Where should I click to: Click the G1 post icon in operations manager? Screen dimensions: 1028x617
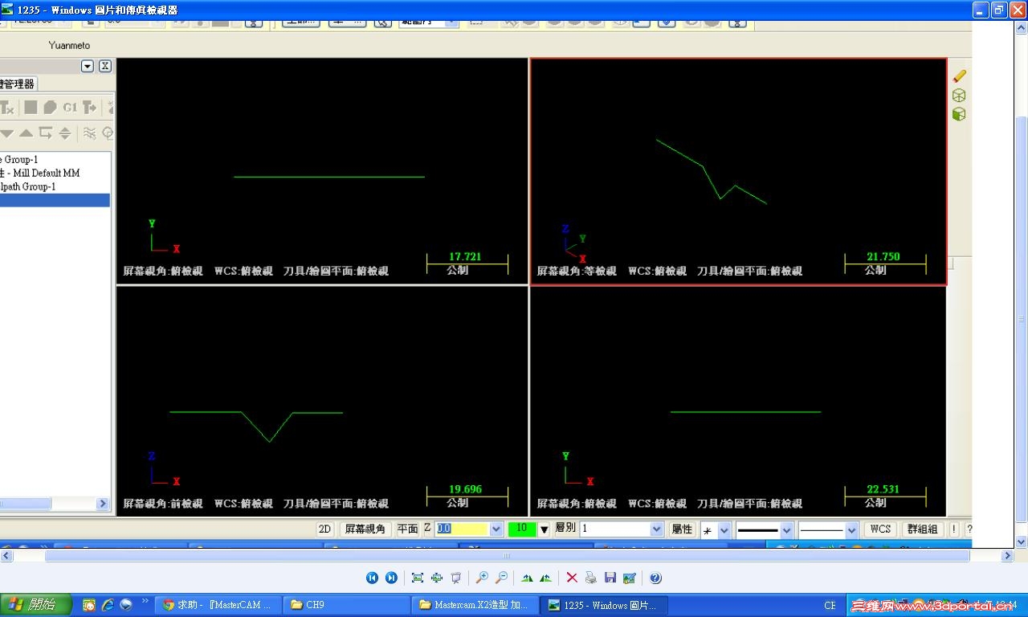tap(70, 107)
